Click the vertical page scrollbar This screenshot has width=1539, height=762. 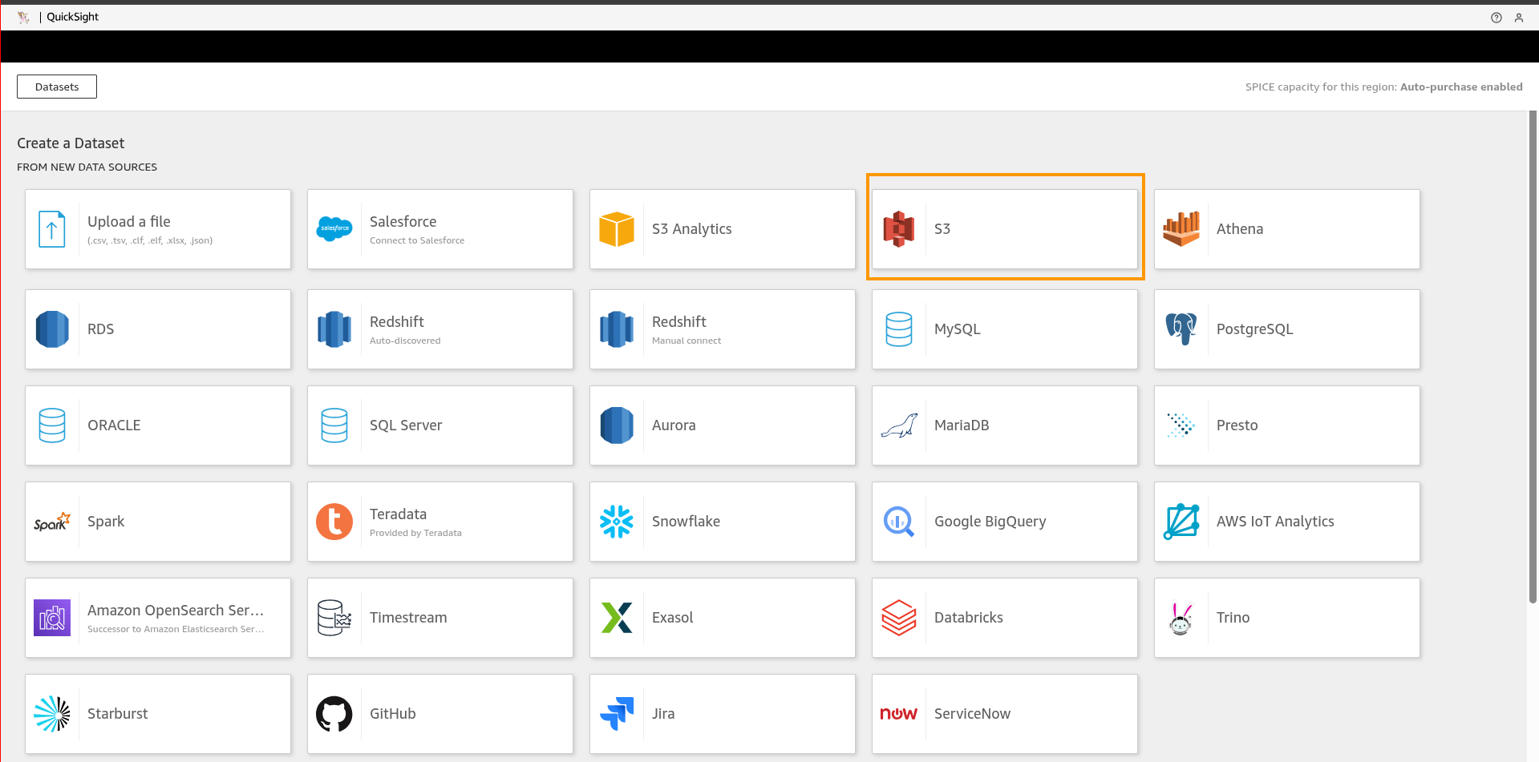coord(1533,357)
